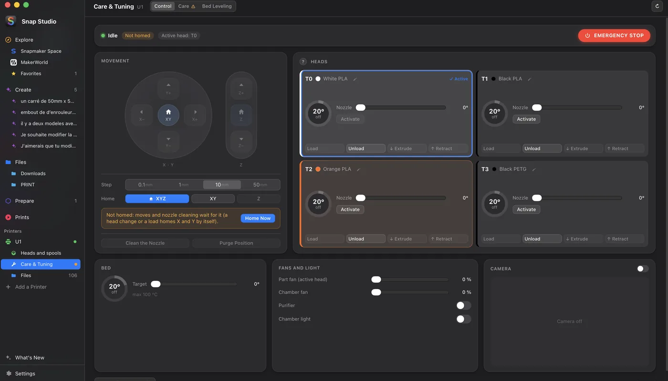
Task: Home the Z axis from the Z pad
Action: point(241,115)
